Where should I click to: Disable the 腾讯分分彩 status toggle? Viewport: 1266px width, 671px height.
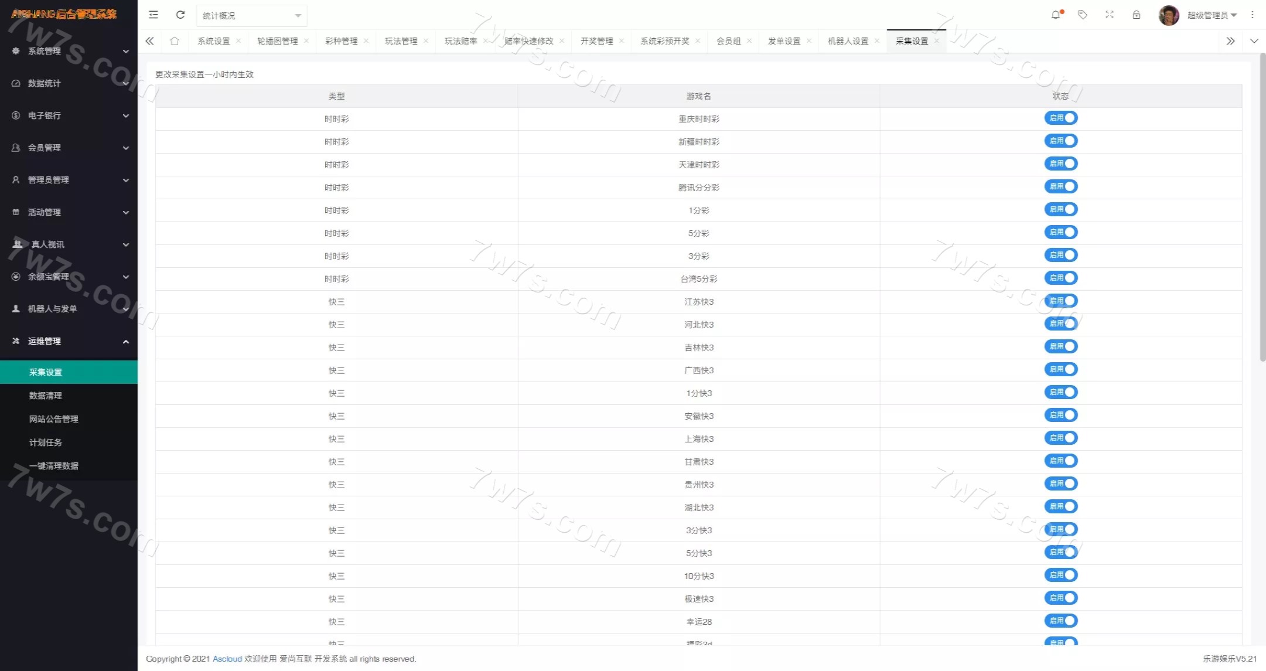tap(1061, 187)
